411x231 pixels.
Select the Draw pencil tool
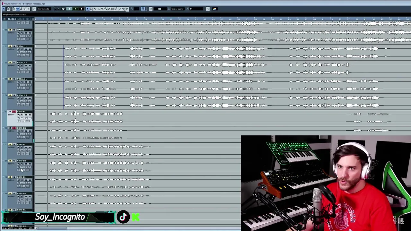tap(116, 9)
